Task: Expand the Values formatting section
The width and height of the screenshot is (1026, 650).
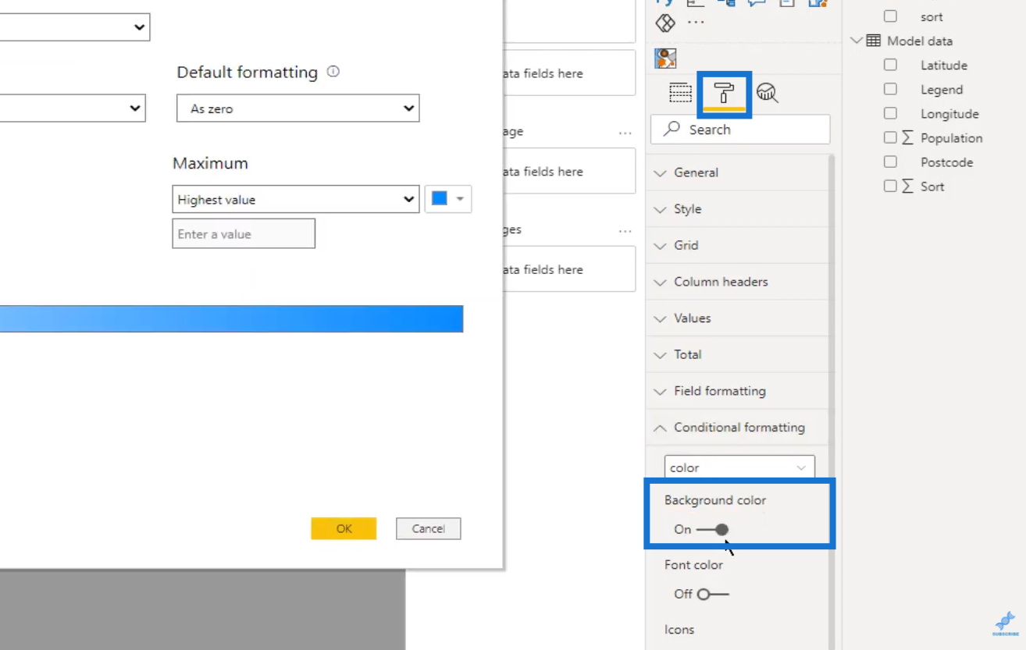Action: (x=737, y=318)
